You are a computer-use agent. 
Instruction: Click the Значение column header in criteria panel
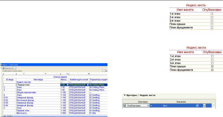point(181,102)
